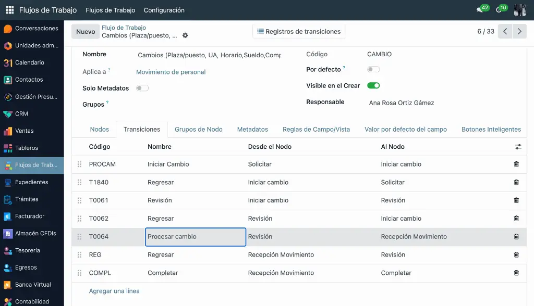Delete the PROCAM transition row
The image size is (534, 306).
(x=516, y=164)
